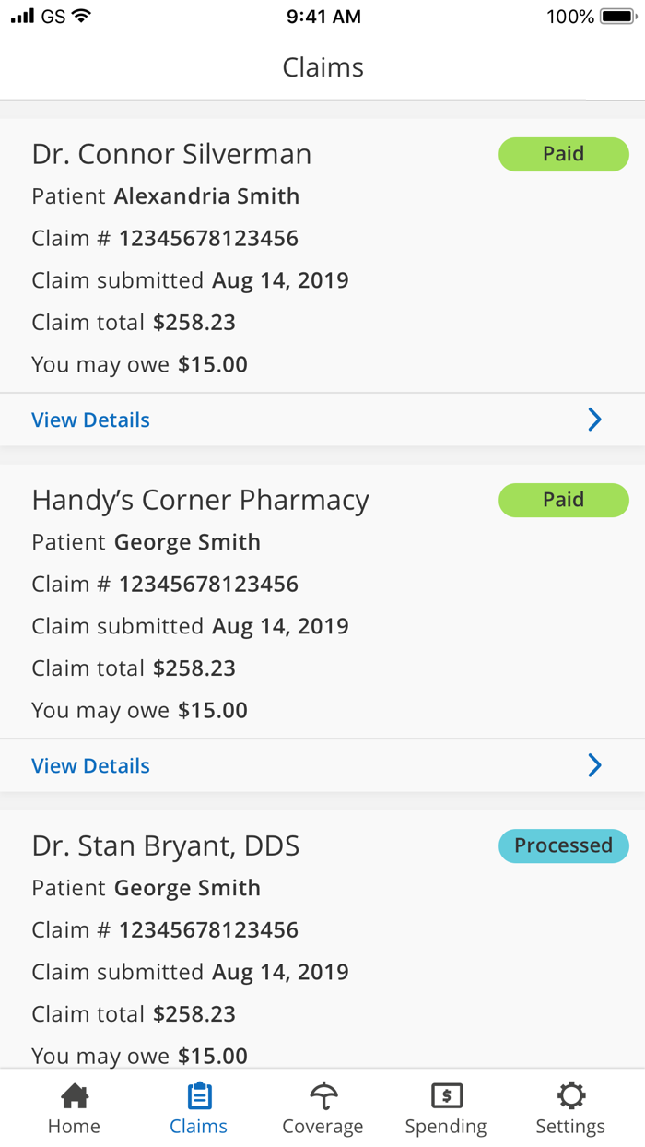Viewport: 645px width, 1147px height.
Task: Tap the cellular signal bars icon
Action: [x=22, y=17]
